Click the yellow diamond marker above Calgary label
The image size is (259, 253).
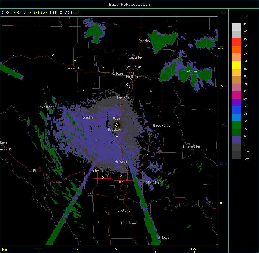click(x=122, y=177)
